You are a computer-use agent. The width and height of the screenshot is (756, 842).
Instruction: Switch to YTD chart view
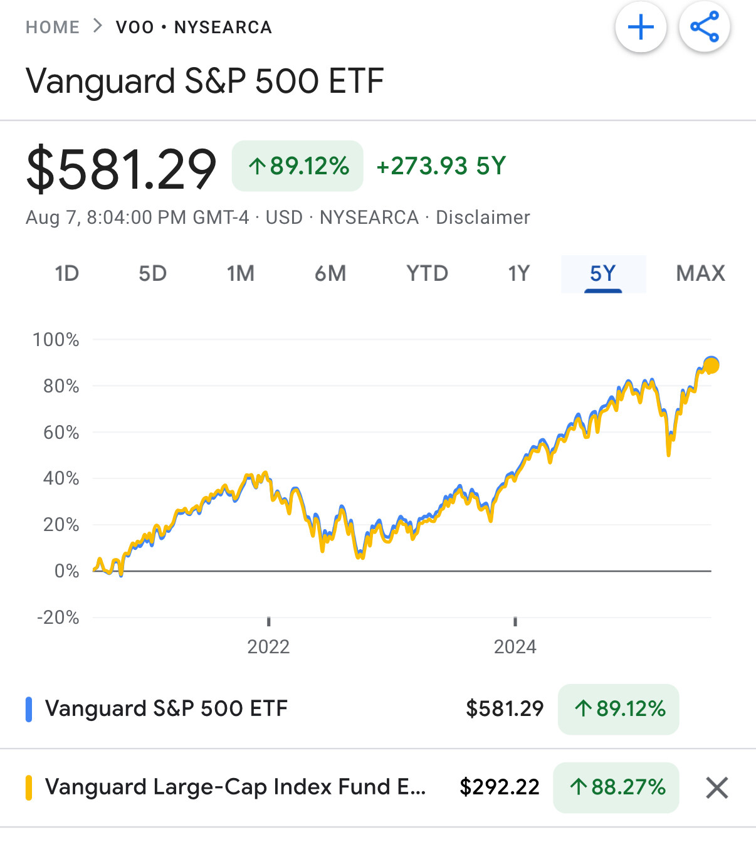click(x=427, y=273)
